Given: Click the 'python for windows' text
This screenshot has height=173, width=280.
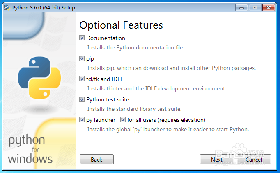Looking at the screenshot, I should pos(30,150).
